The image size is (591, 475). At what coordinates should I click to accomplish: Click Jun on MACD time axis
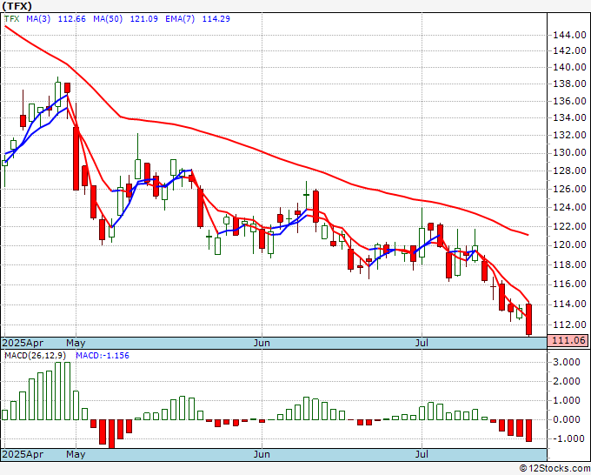tap(262, 454)
